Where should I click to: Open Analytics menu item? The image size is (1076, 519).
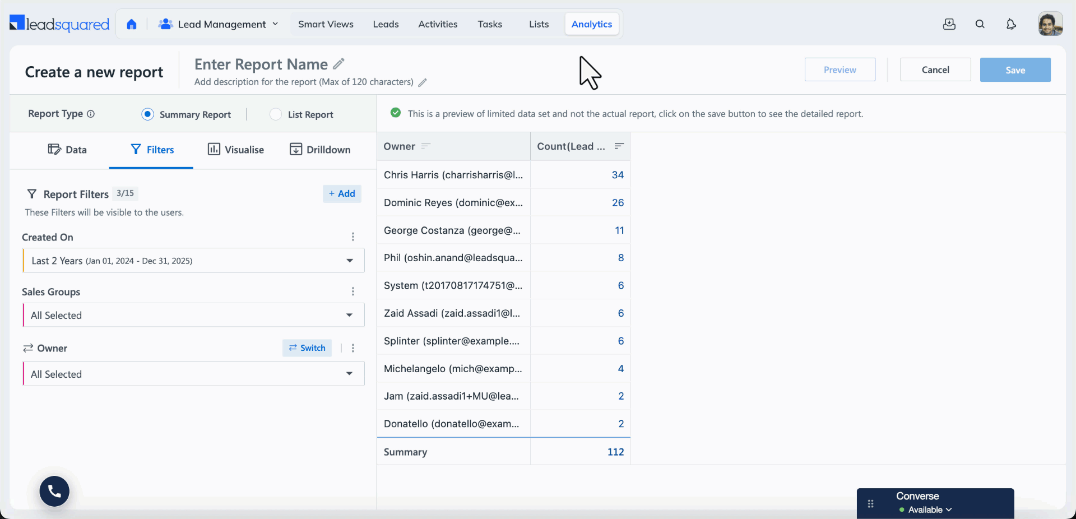point(592,24)
